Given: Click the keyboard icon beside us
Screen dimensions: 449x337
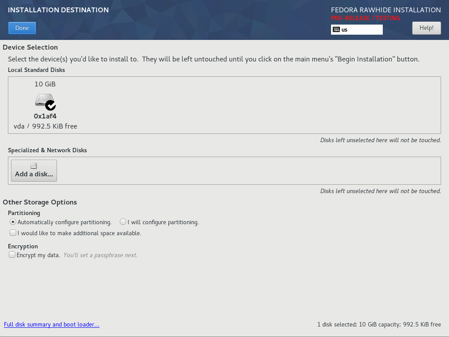Looking at the screenshot, I should point(336,29).
